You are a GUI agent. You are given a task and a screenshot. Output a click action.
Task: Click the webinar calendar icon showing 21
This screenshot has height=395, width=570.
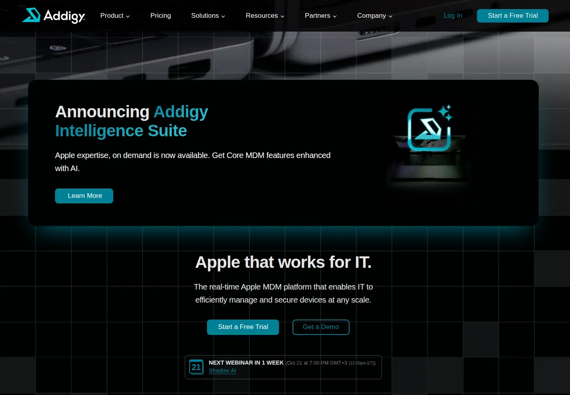[196, 367]
